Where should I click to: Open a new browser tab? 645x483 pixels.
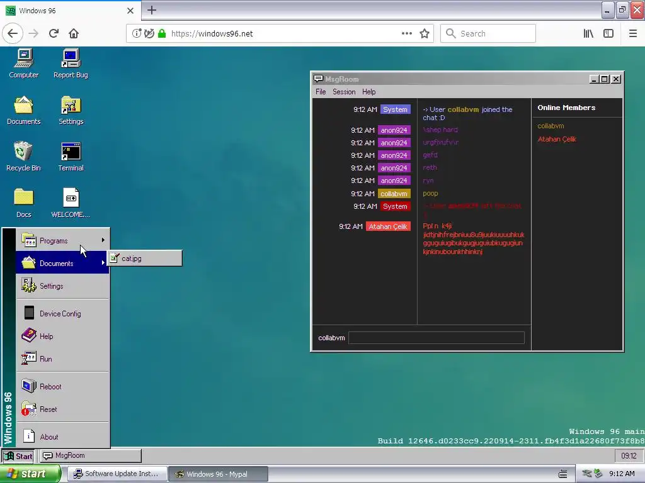[152, 10]
